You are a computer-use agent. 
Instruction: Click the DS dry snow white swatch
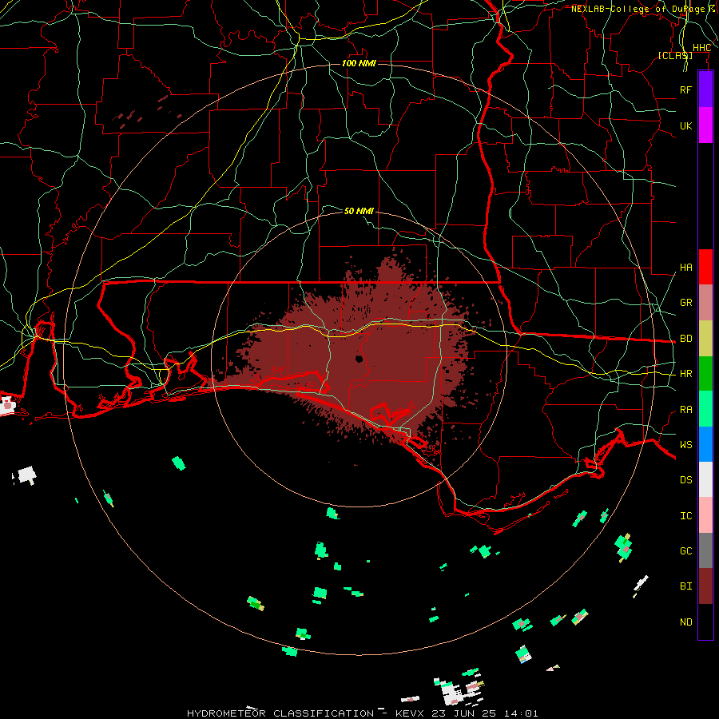[705, 479]
